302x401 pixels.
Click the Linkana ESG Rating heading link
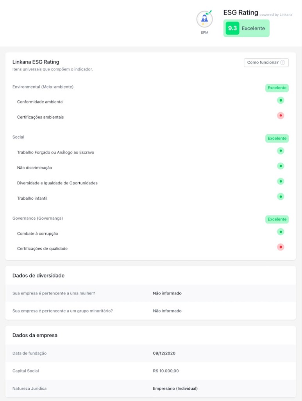36,61
